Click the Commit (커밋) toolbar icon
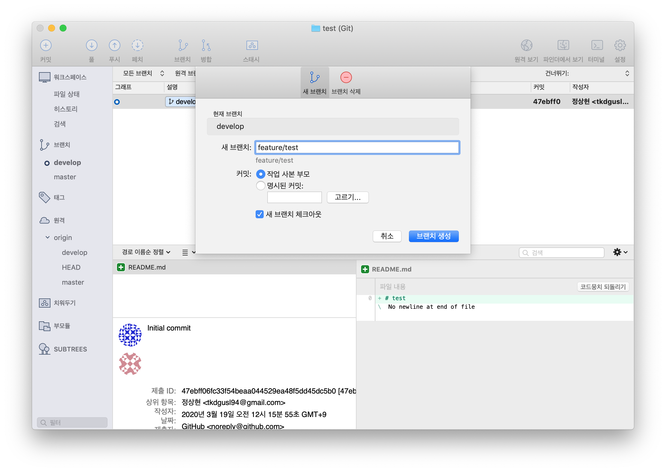 tap(46, 45)
